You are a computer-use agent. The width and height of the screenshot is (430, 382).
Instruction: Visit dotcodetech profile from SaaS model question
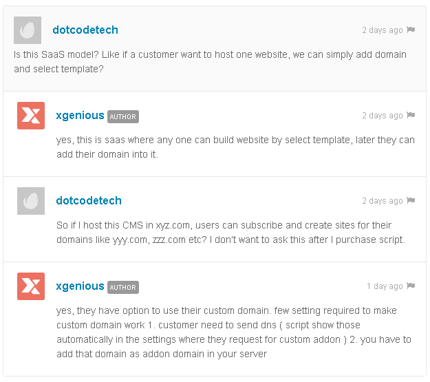click(85, 30)
